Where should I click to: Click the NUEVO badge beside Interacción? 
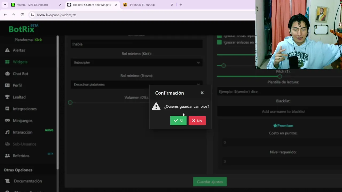[49, 130]
